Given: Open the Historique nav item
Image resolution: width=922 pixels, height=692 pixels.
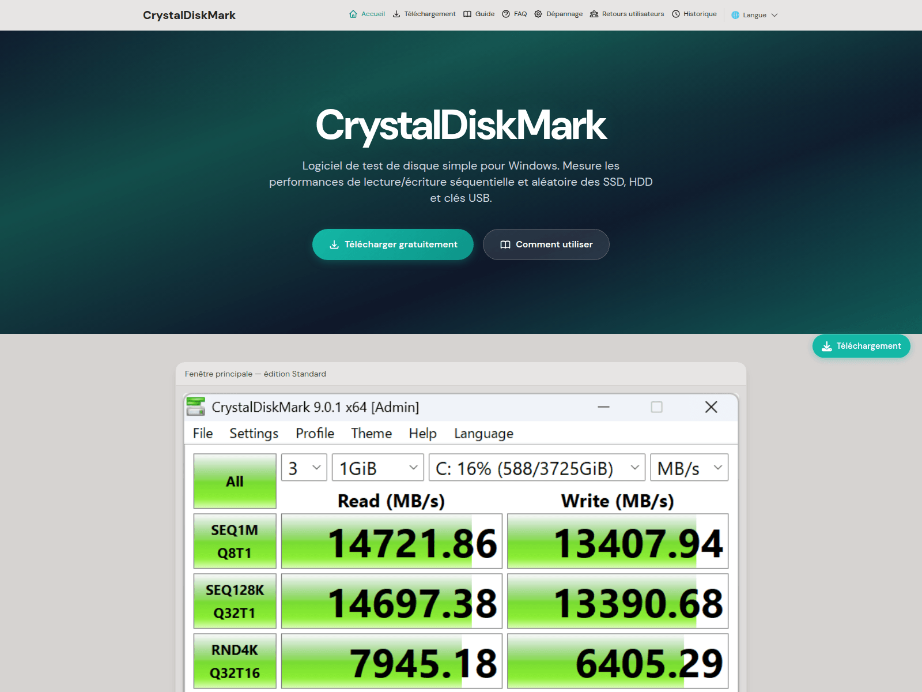Looking at the screenshot, I should (x=694, y=14).
